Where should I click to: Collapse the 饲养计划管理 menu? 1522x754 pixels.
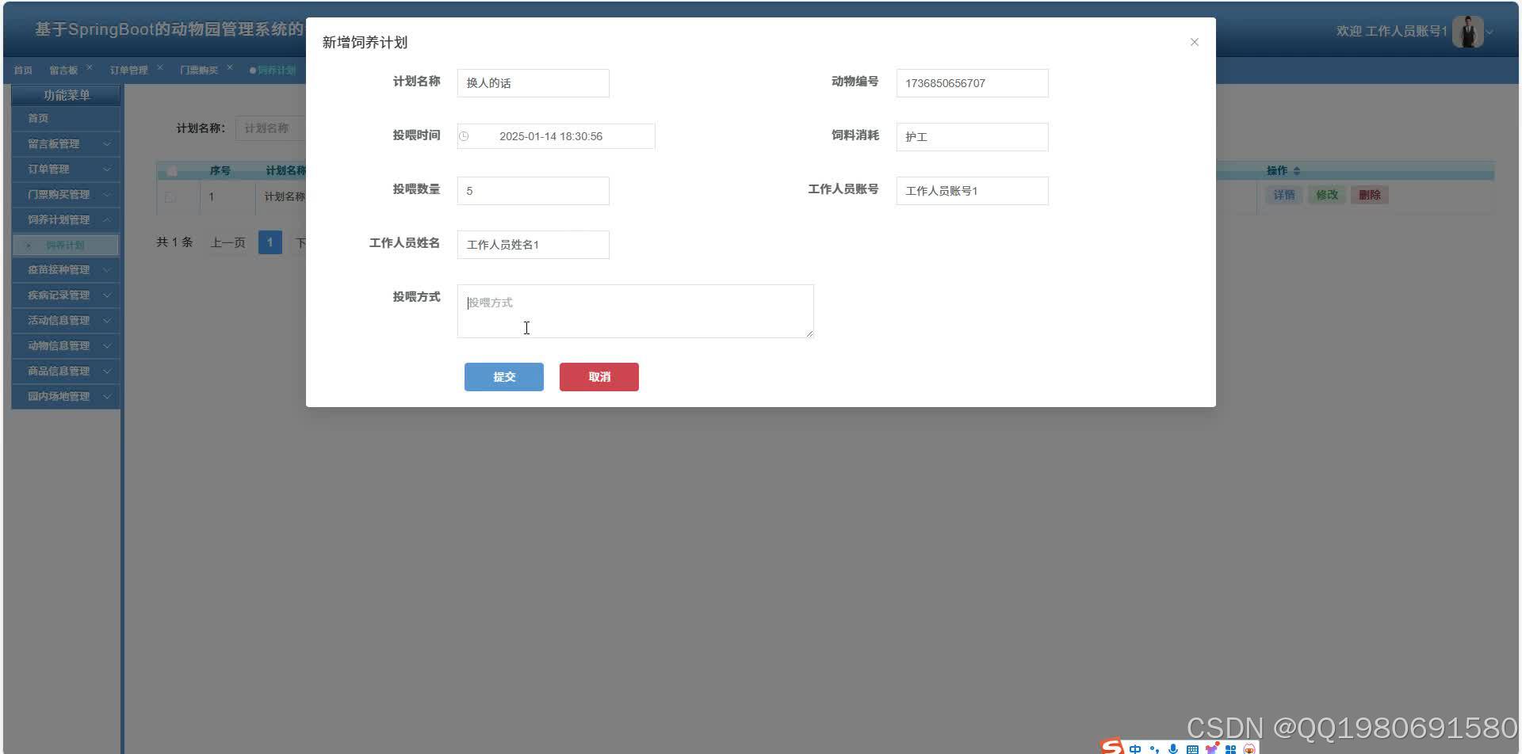click(x=65, y=219)
